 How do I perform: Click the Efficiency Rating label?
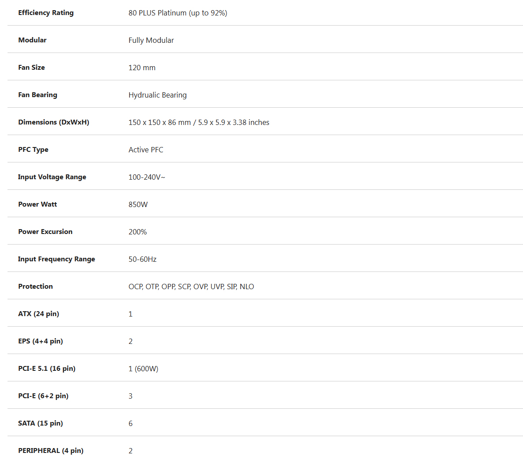(x=45, y=13)
